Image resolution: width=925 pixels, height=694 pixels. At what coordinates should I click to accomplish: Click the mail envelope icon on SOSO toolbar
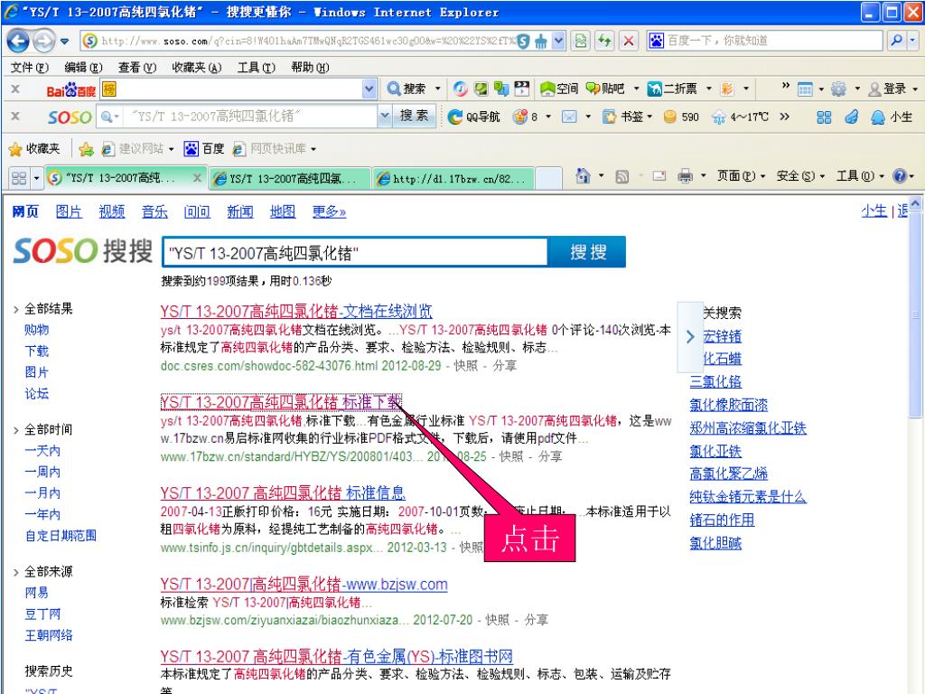569,117
